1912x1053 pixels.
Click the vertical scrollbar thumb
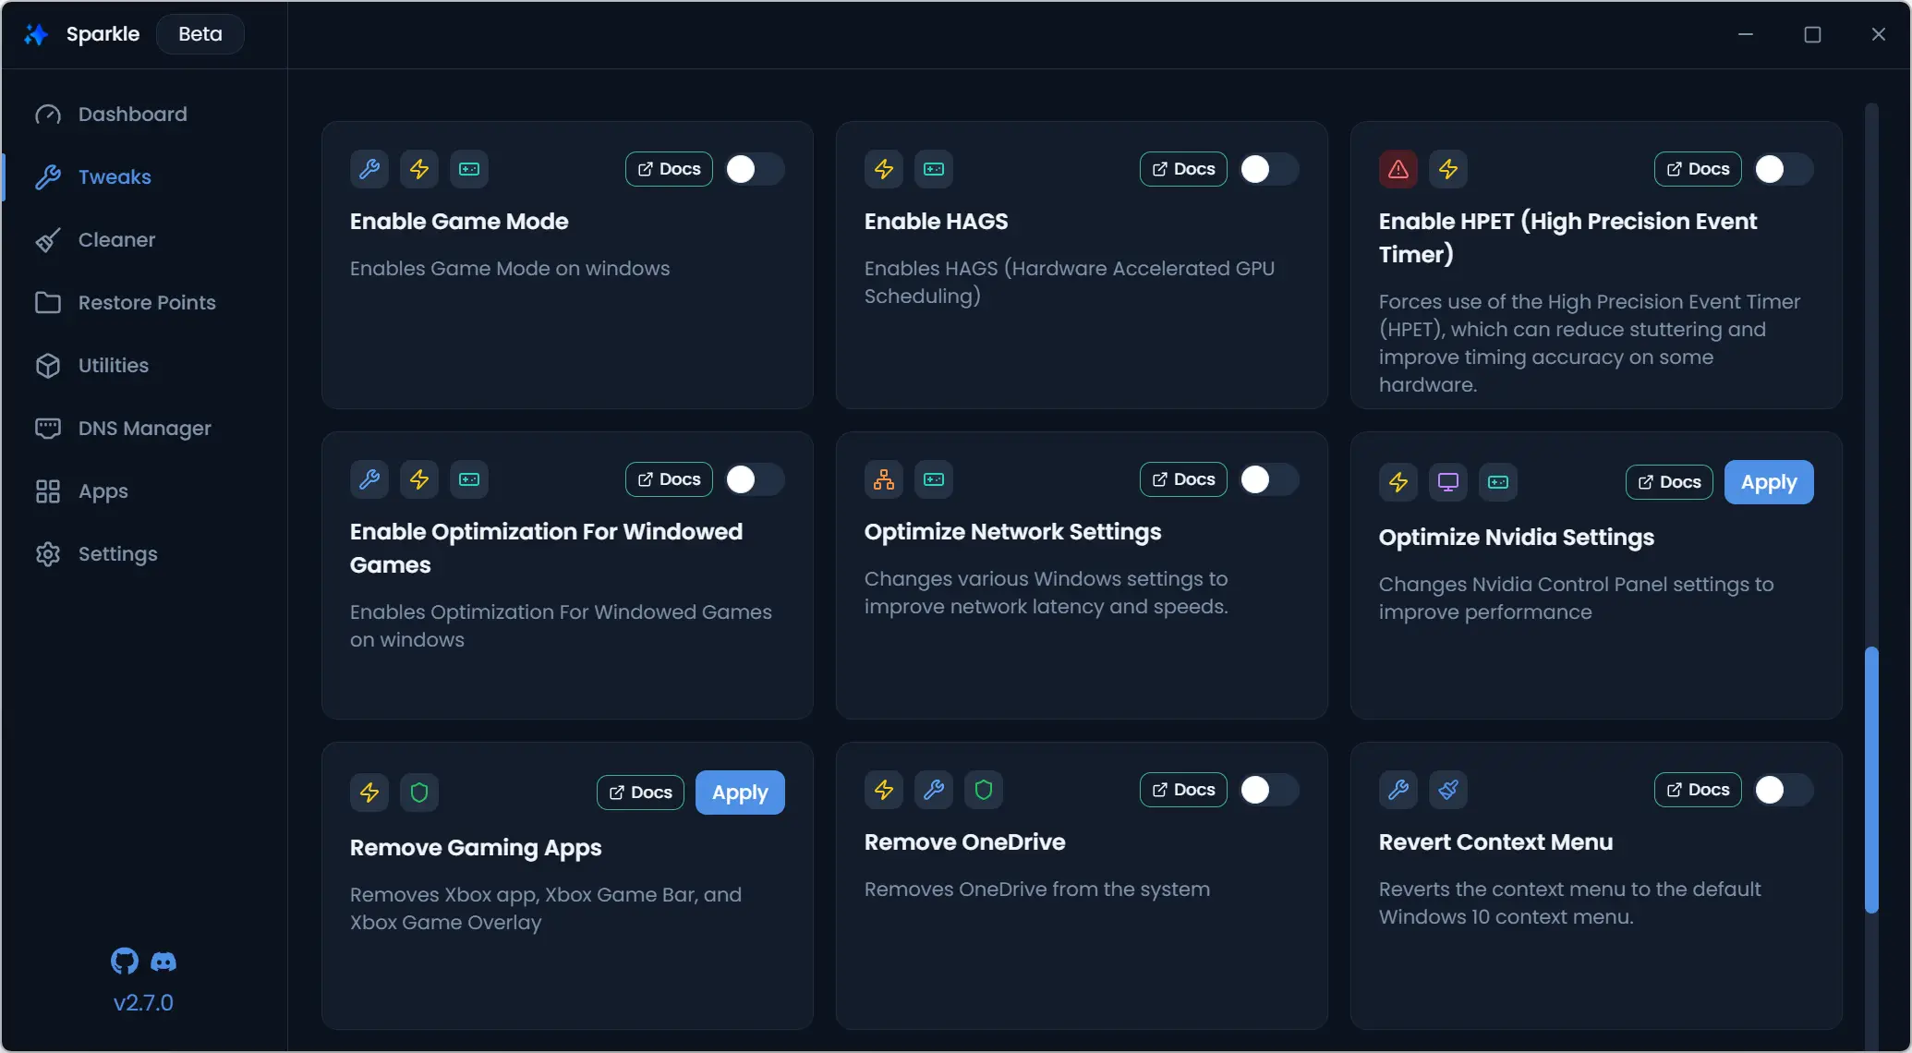click(1871, 780)
